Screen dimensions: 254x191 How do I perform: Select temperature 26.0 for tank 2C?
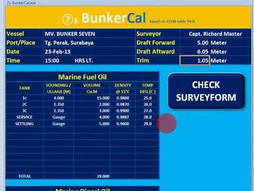pos(148,105)
